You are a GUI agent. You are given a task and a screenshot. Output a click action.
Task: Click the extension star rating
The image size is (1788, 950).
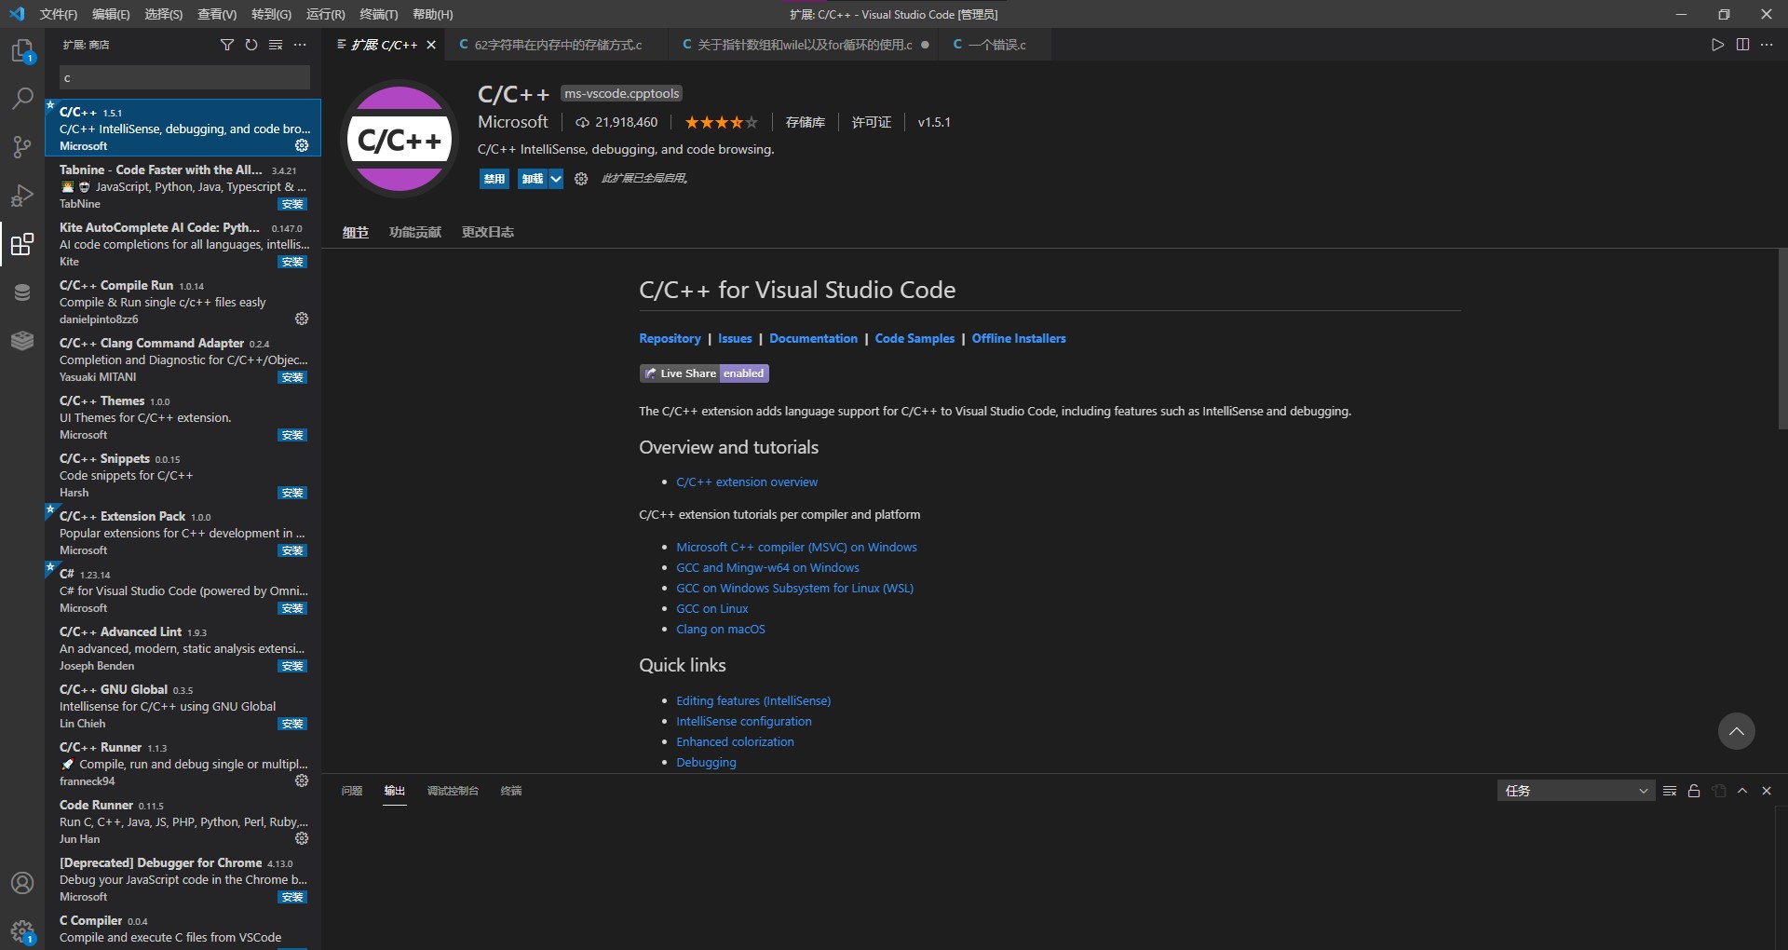click(722, 122)
